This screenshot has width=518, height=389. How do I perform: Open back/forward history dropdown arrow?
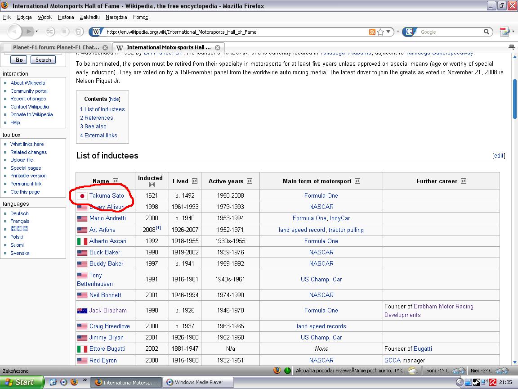click(x=36, y=32)
